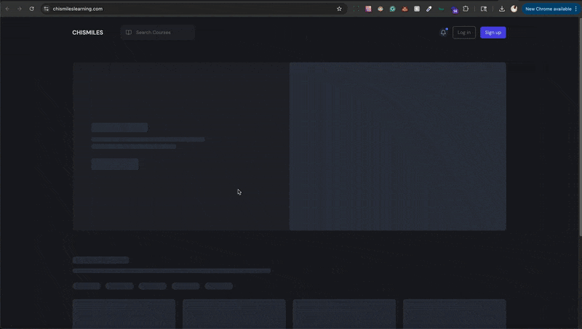Open the red-orange extension icon
This screenshot has width=582, height=329.
point(404,9)
